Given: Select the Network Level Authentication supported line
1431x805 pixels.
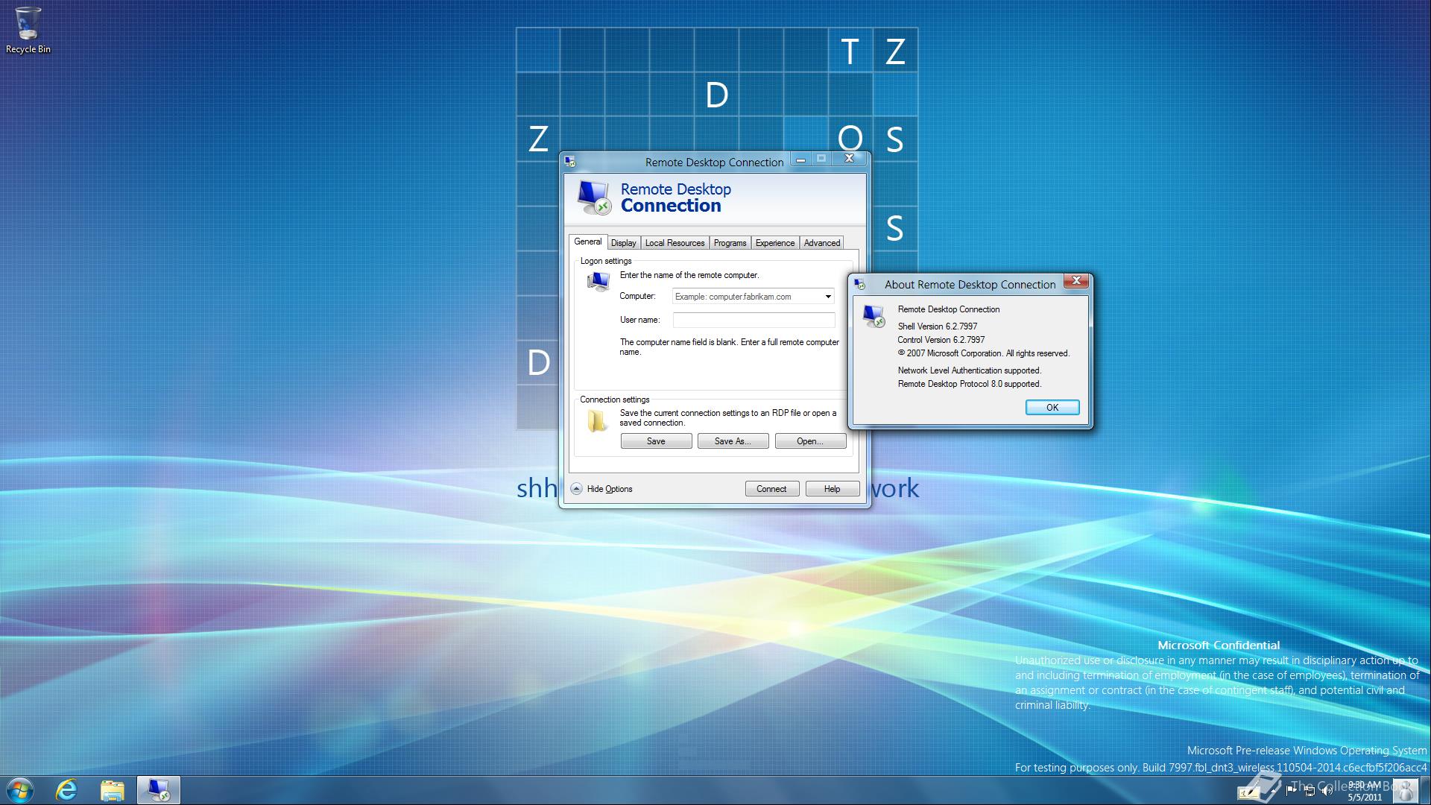Looking at the screenshot, I should pos(970,370).
